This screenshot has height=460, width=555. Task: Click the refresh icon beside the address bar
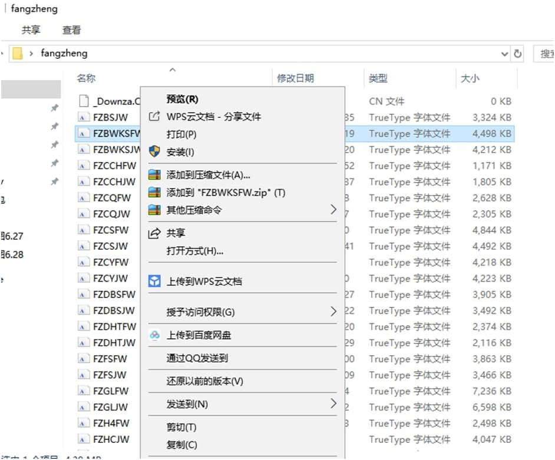[518, 54]
